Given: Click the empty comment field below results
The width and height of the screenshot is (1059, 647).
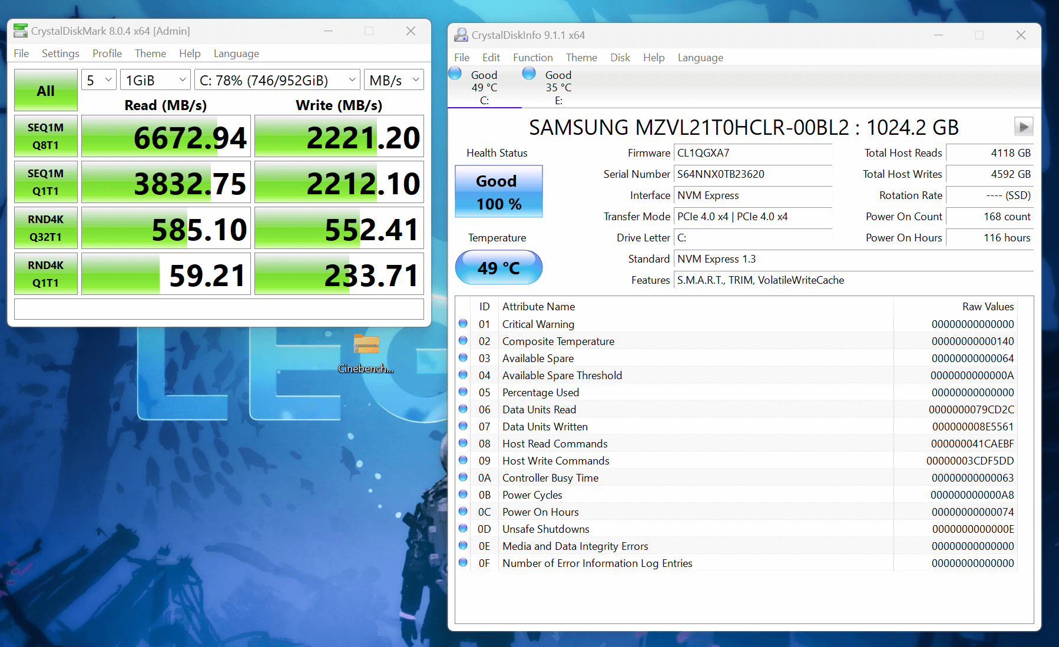Looking at the screenshot, I should [x=219, y=309].
